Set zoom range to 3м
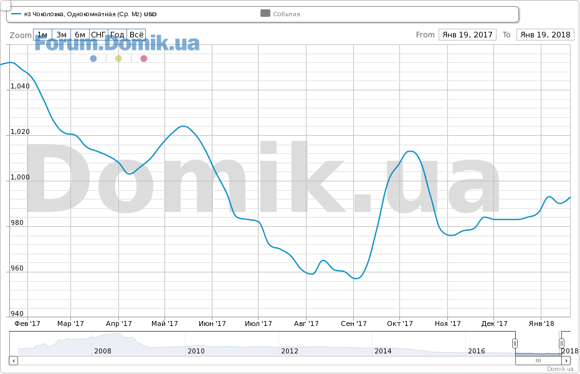 click(62, 35)
